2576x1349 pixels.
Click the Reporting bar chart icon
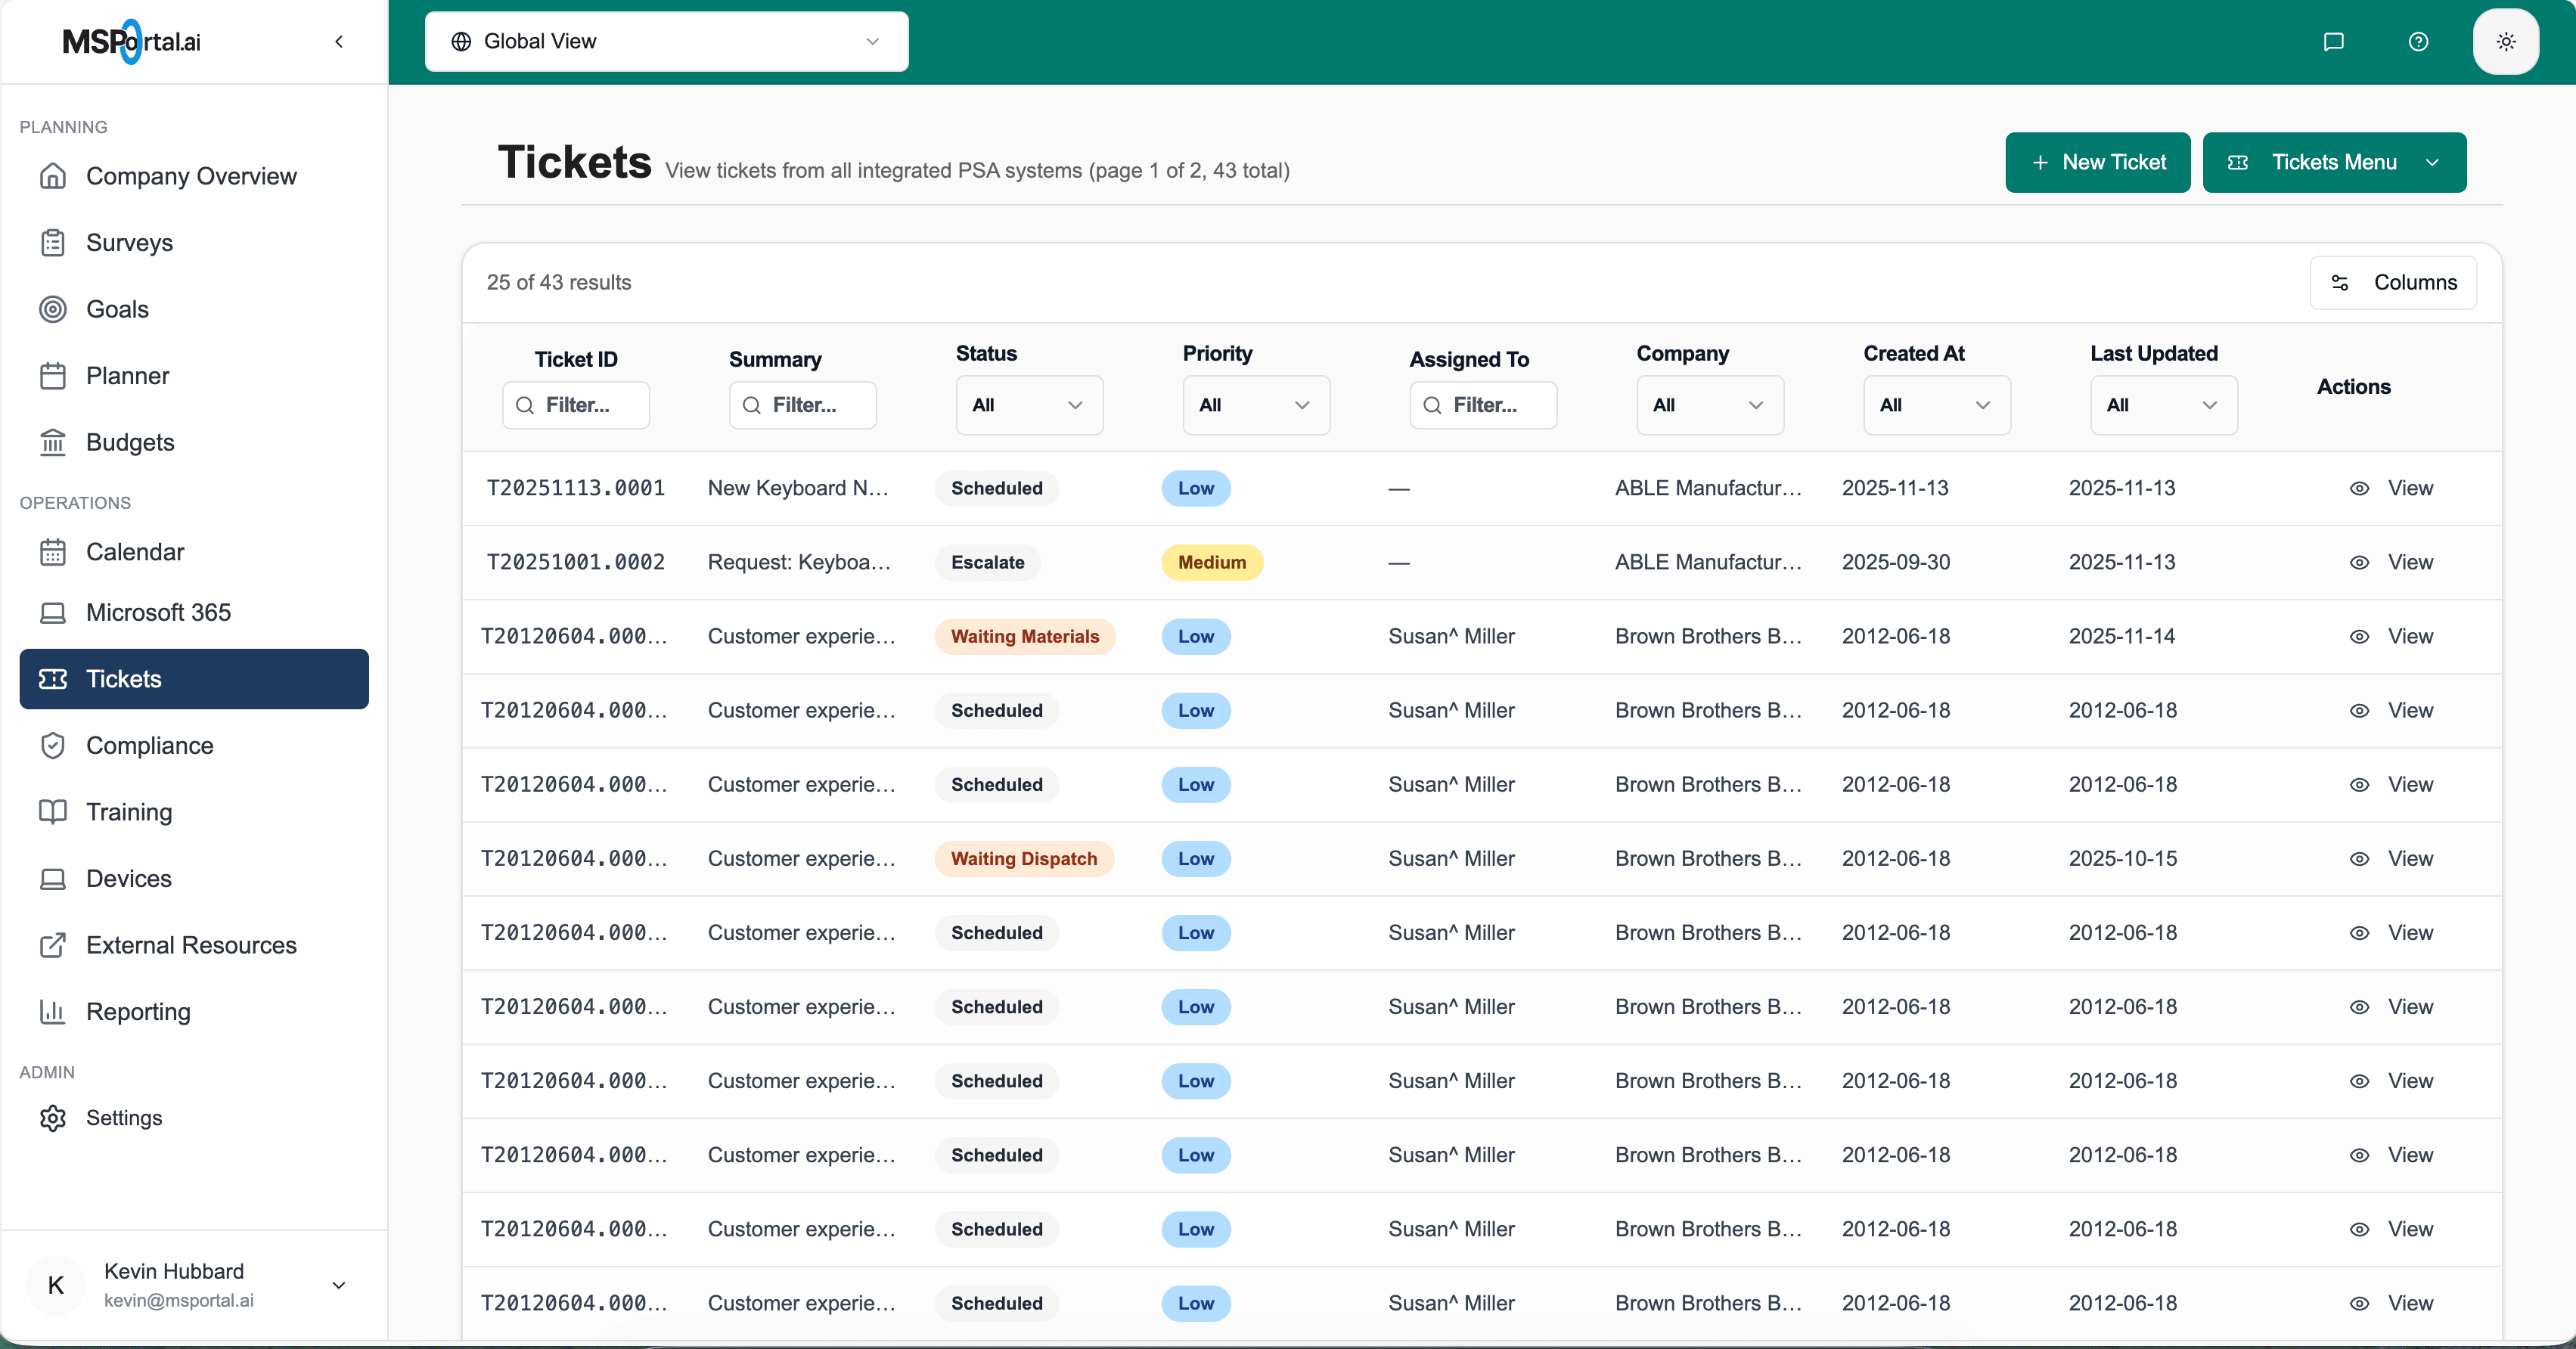click(53, 1011)
